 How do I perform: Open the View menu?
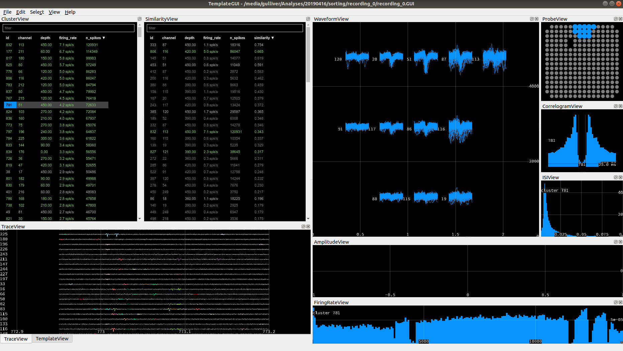pyautogui.click(x=54, y=12)
